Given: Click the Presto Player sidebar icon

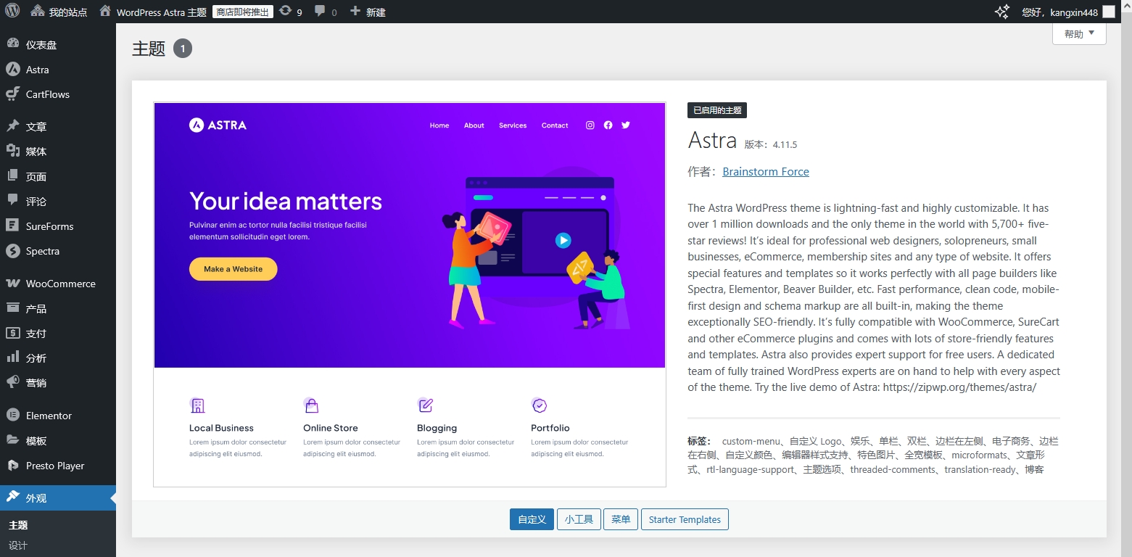Looking at the screenshot, I should (13, 466).
